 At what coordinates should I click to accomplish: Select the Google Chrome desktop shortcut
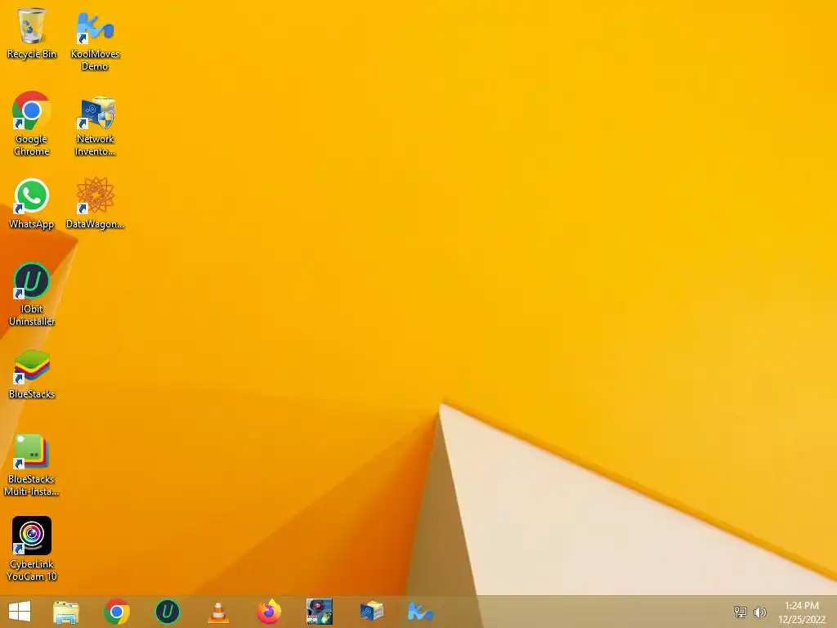pos(32,124)
